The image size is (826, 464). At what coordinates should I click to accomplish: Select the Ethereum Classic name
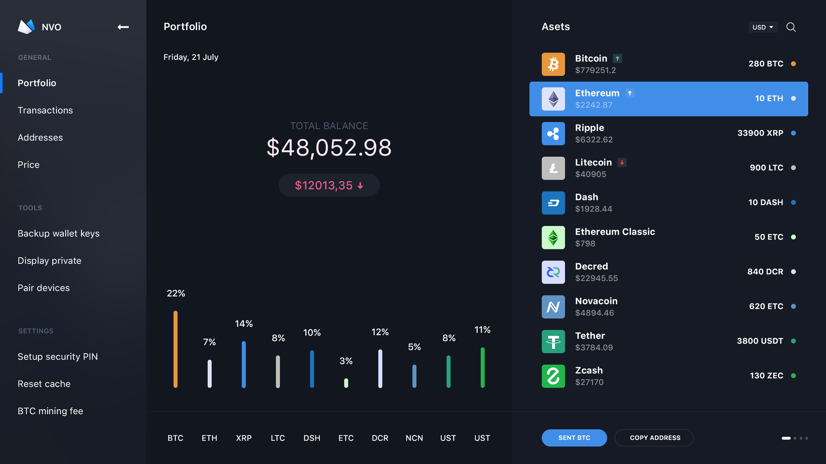(615, 232)
